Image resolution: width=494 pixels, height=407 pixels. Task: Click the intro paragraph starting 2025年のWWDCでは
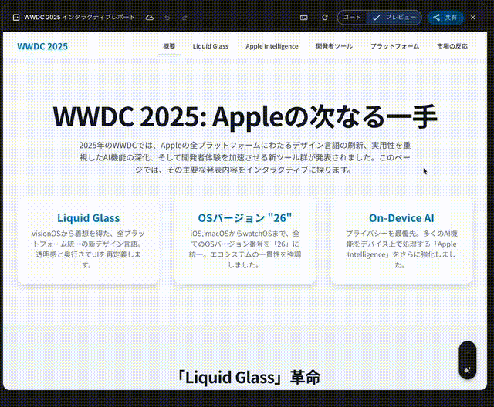pyautogui.click(x=245, y=157)
